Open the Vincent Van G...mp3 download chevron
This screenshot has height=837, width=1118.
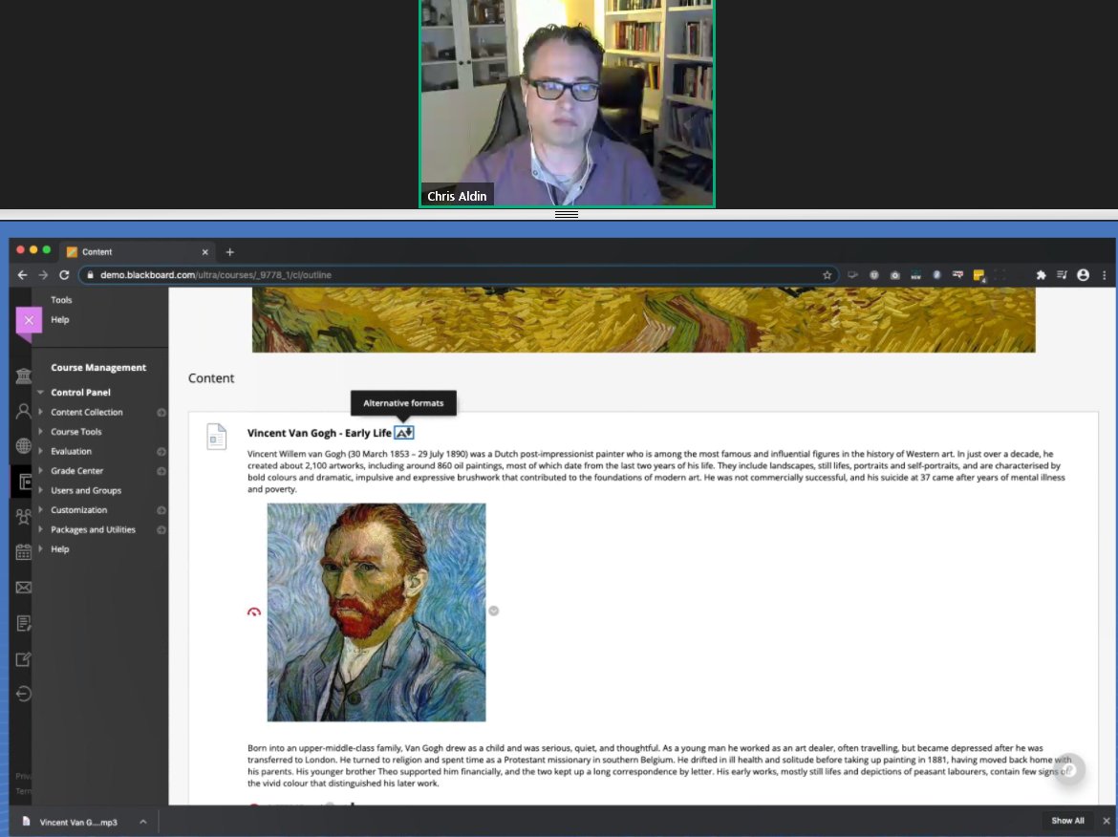pyautogui.click(x=141, y=821)
